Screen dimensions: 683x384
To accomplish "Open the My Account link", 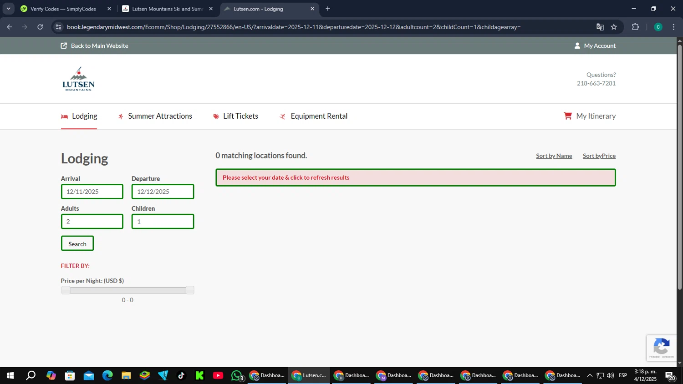I will [600, 45].
